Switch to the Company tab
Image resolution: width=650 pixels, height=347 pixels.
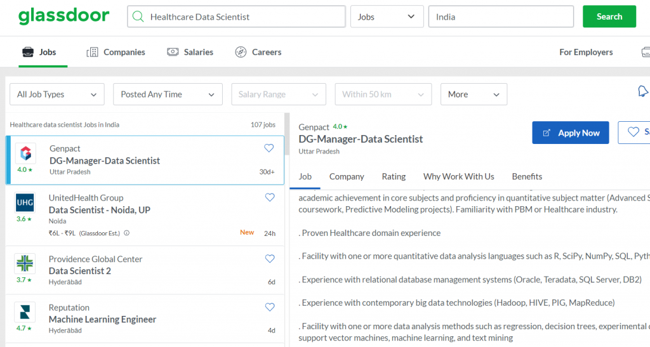pyautogui.click(x=347, y=176)
